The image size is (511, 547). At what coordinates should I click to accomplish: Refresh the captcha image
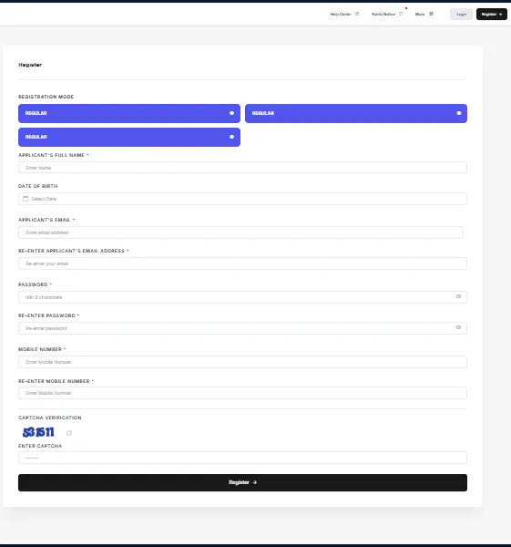(x=69, y=433)
